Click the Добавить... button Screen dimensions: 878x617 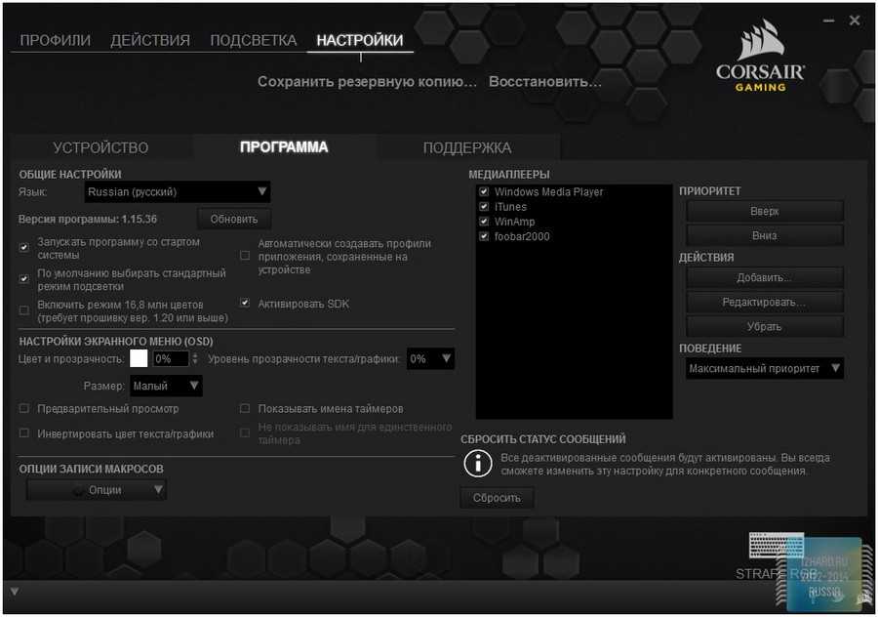point(764,278)
